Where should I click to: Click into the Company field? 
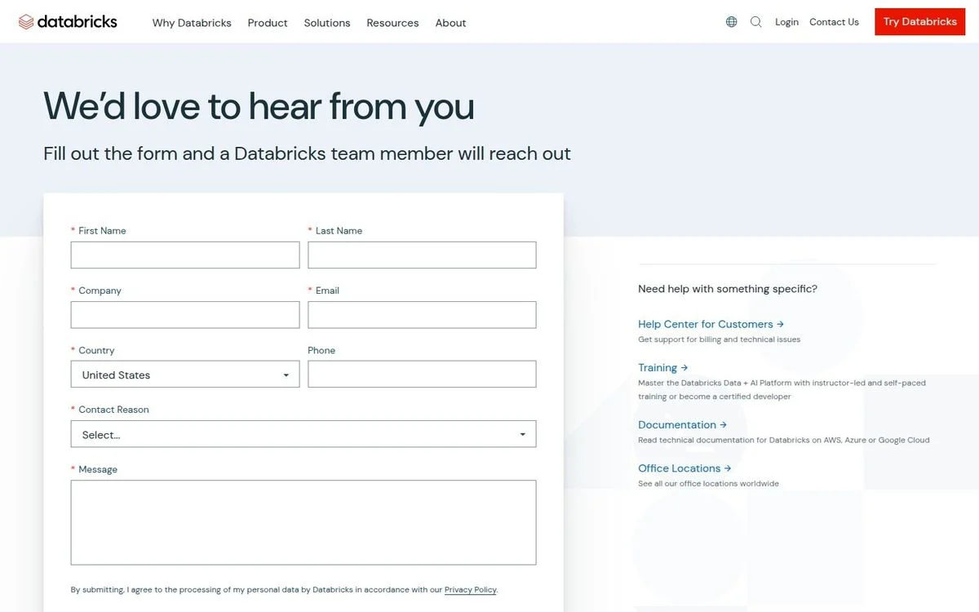pos(185,315)
